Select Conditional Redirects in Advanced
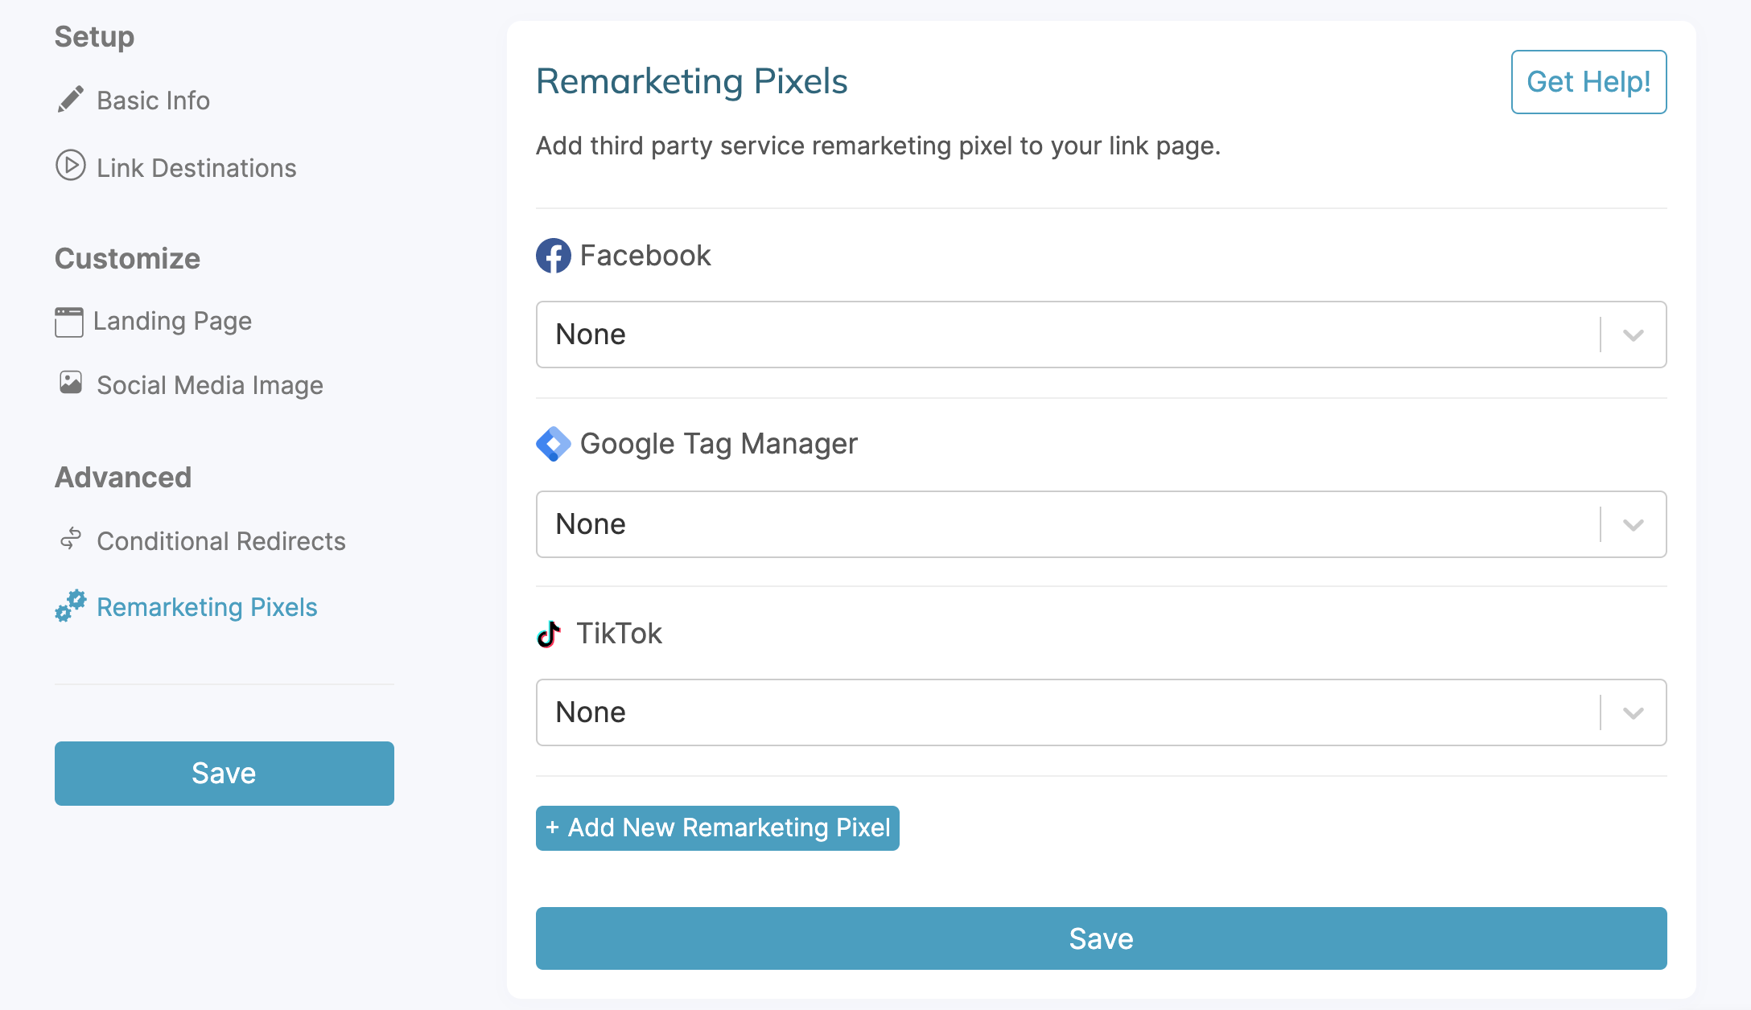Screen dimensions: 1751x1010 click(221, 540)
